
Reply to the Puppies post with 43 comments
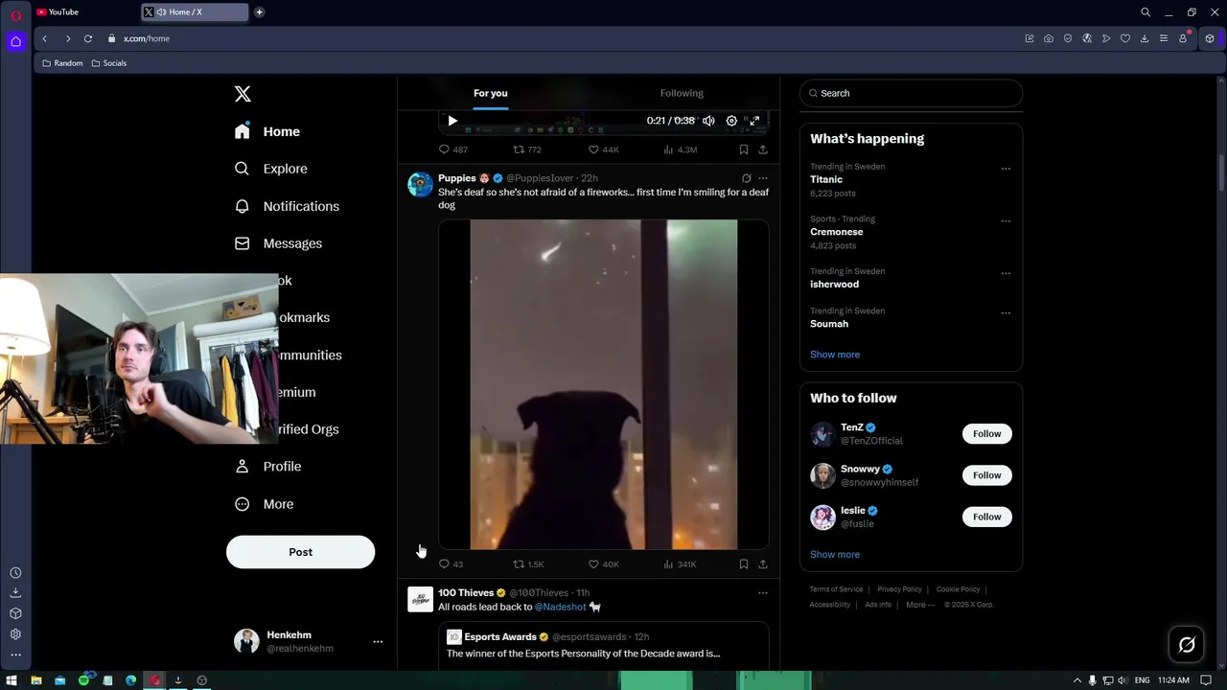coord(451,564)
